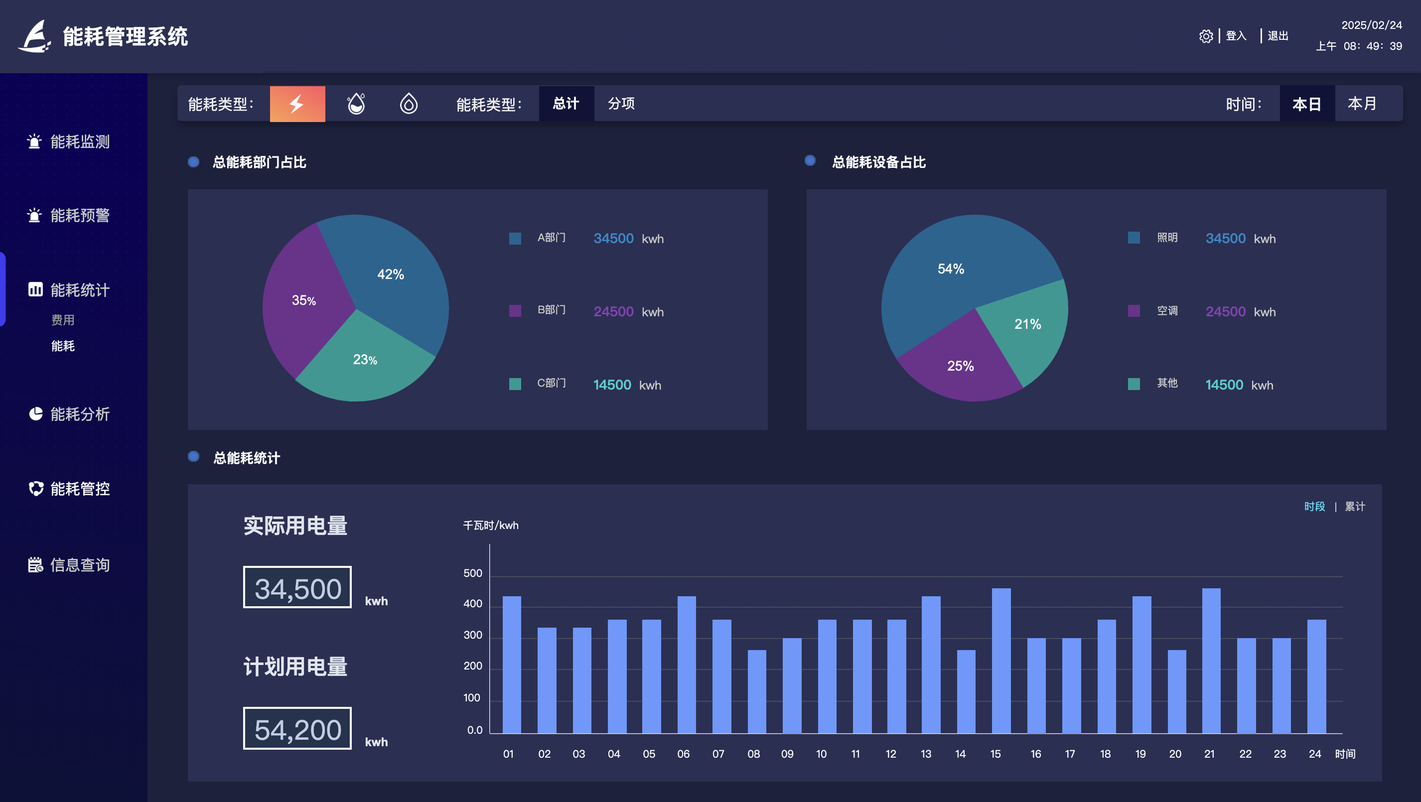
Task: Click the sailboat logo in header
Action: click(35, 36)
